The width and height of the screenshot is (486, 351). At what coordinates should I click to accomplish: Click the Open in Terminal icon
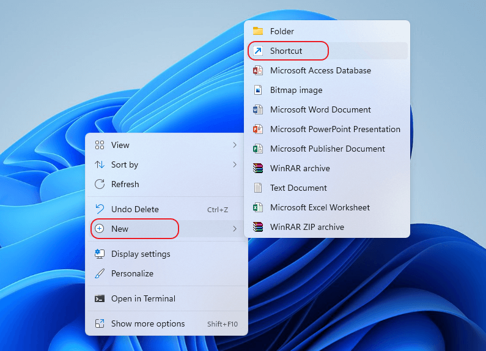100,298
